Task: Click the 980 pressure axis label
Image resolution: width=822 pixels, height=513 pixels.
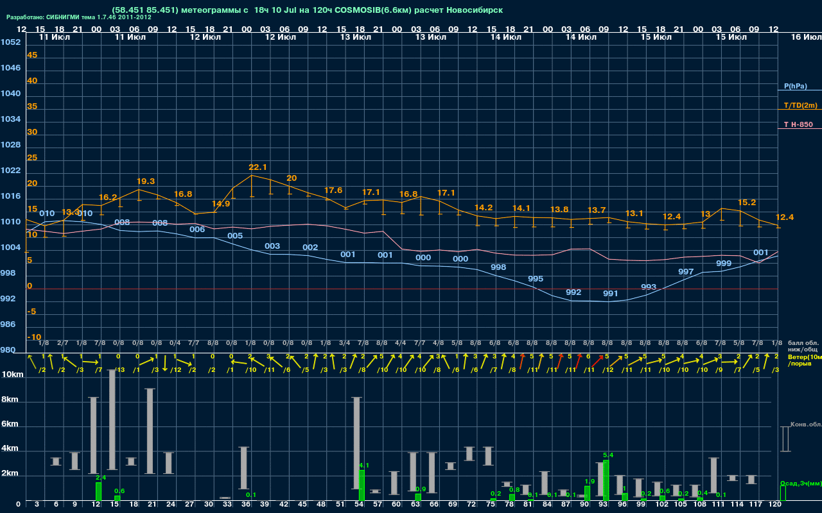Action: 8,350
